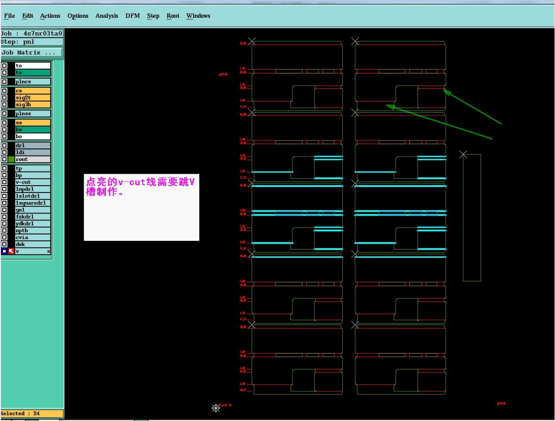Select the plnss layer name
This screenshot has height=421, width=555.
click(x=32, y=114)
